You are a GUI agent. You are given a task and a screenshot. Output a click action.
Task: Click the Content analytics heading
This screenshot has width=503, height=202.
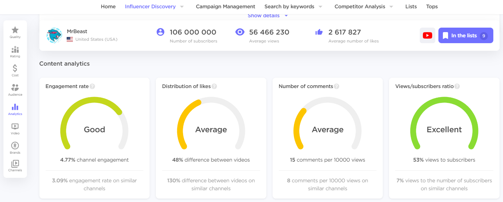click(x=65, y=64)
